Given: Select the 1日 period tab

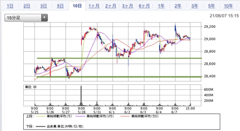Looking at the screenshot, I should click(10, 6).
